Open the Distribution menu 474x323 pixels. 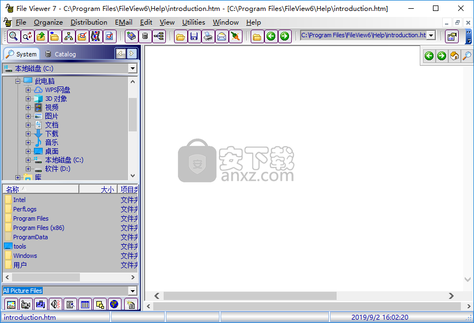tap(89, 22)
